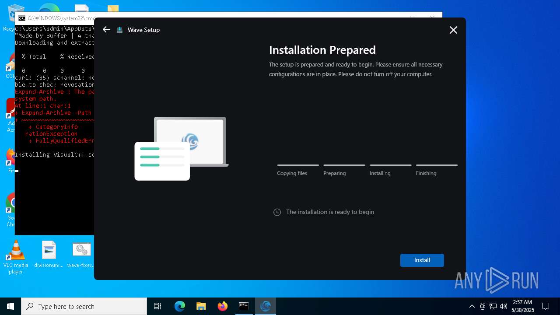Open the Recycle Bin on the desktop

point(13,17)
